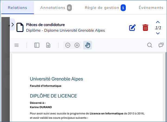This screenshot has height=122, width=167.
Task: Go to previous document with up chevron
Action: [158, 22]
